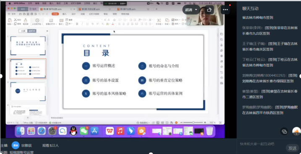Click Trash icon in the Dock

pyautogui.click(x=209, y=131)
